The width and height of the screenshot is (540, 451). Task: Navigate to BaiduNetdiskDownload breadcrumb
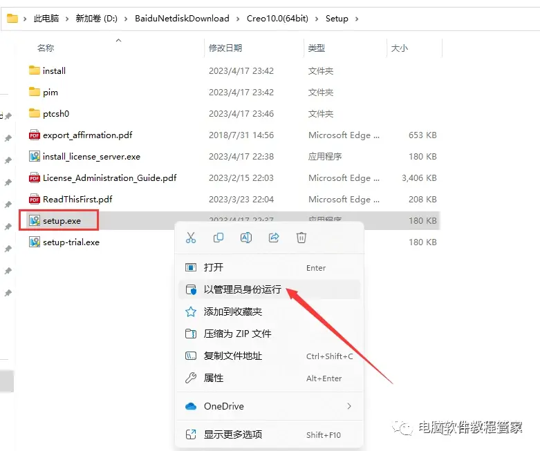coord(182,19)
